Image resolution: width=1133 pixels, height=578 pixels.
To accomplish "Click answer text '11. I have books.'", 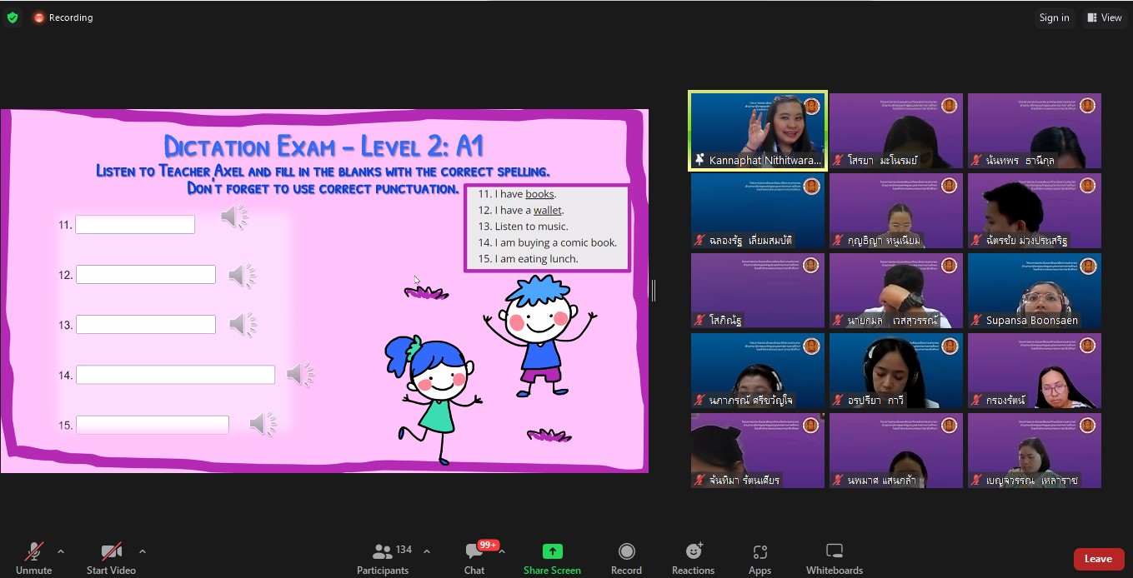I will point(517,194).
